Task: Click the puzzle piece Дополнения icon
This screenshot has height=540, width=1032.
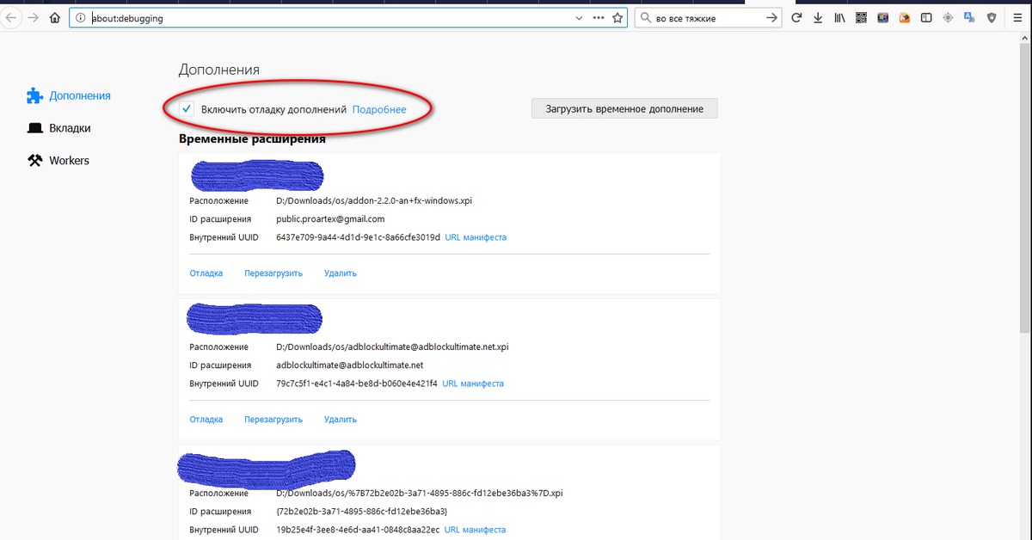Action: (x=34, y=95)
